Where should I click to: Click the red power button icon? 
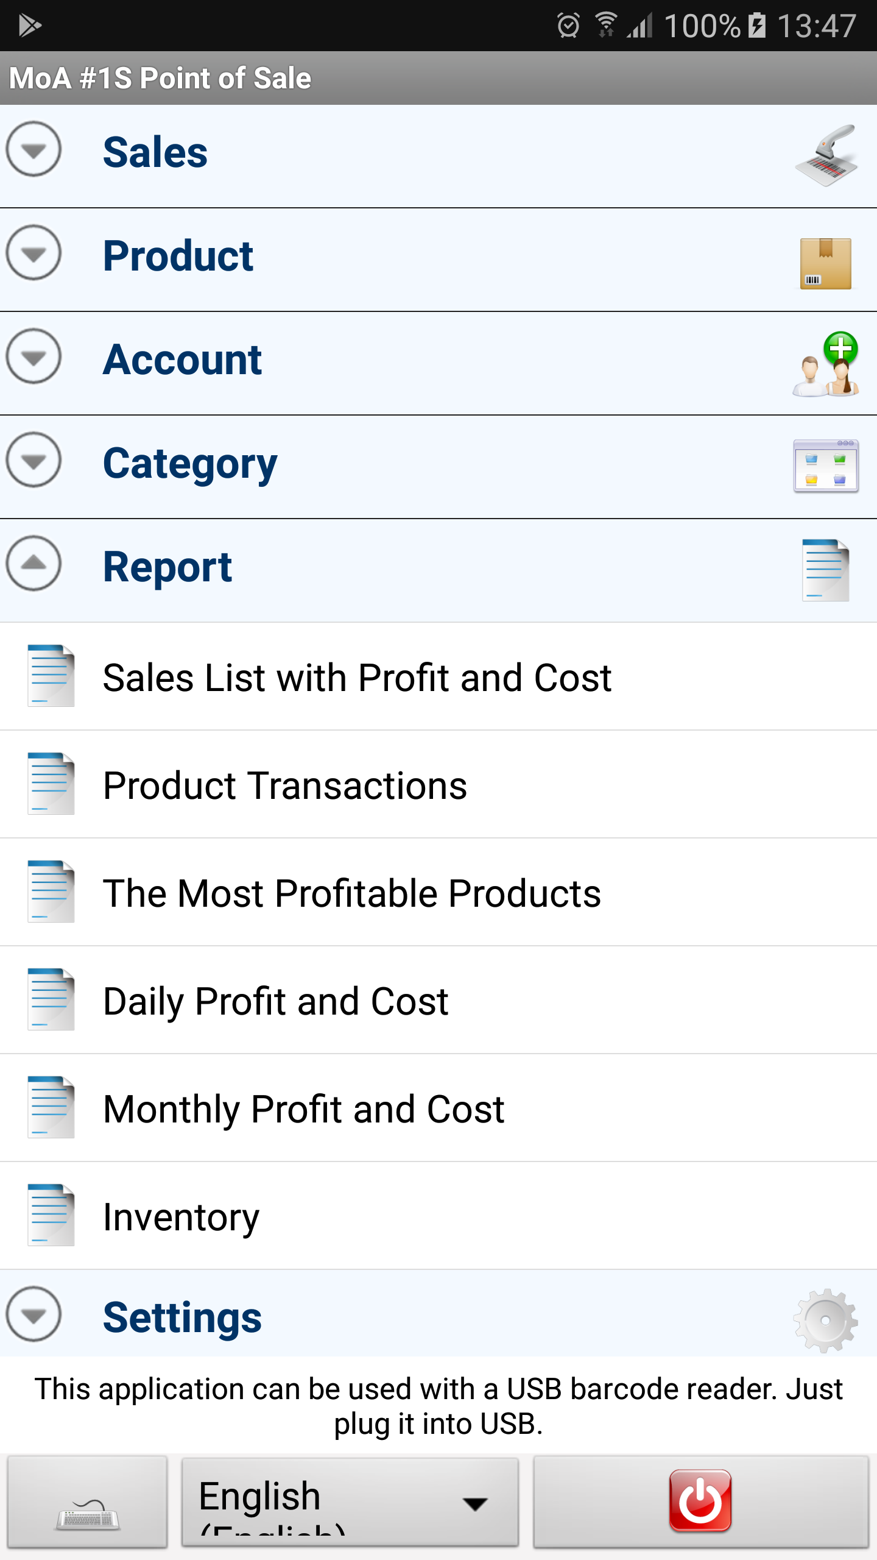coord(701,1500)
